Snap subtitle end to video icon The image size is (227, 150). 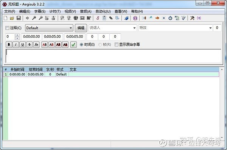point(69,18)
